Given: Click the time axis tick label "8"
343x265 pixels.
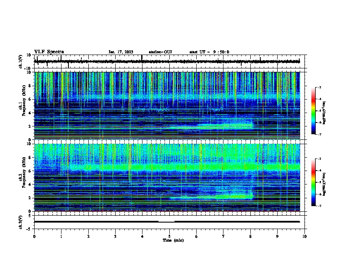Looking at the screenshot, I should click(x=250, y=236).
